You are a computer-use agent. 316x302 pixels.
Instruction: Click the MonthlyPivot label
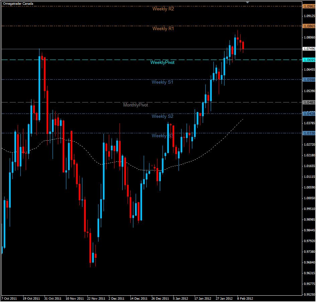135,105
